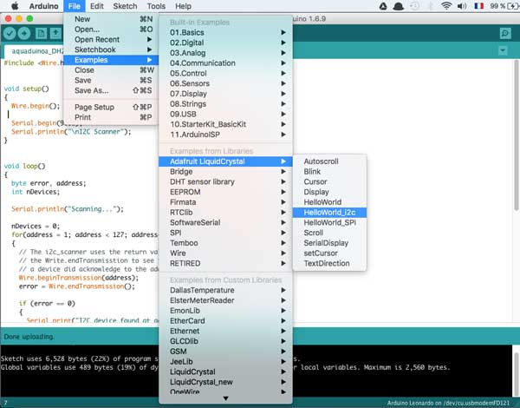520x408 pixels.
Task: Click the French flag input source icon
Action: pyautogui.click(x=478, y=6)
